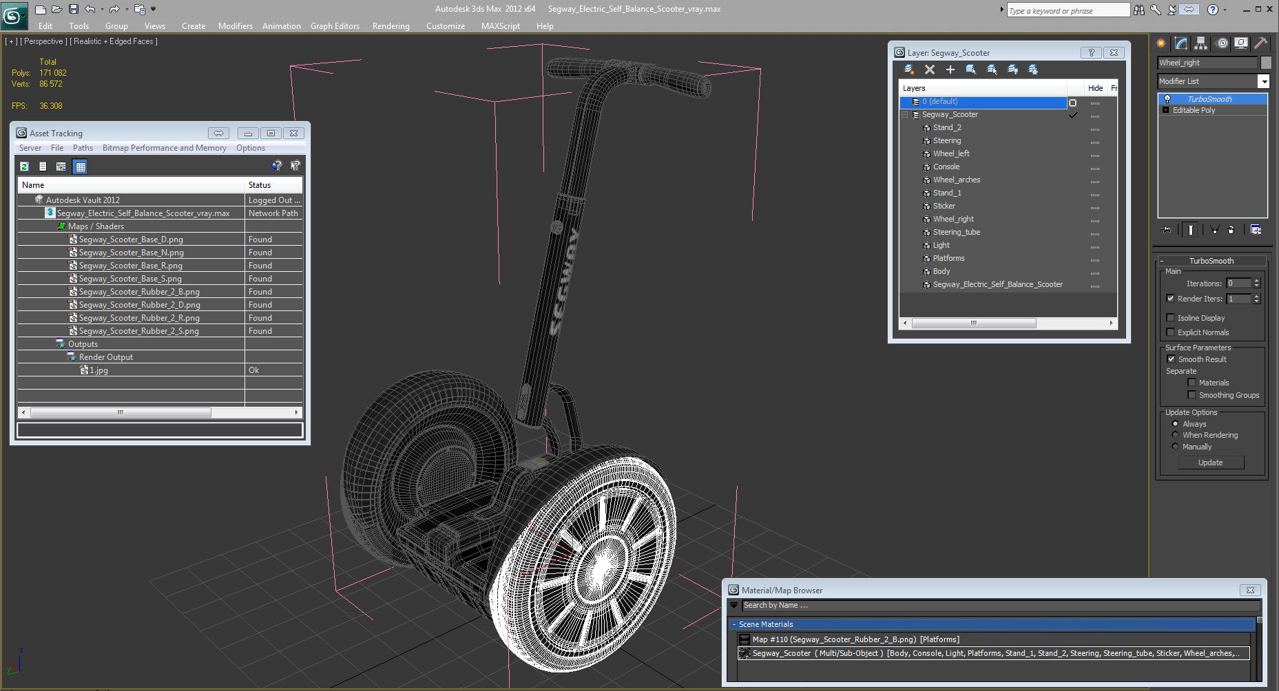The width and height of the screenshot is (1279, 691).
Task: Check Separate by Materials
Action: tap(1192, 383)
